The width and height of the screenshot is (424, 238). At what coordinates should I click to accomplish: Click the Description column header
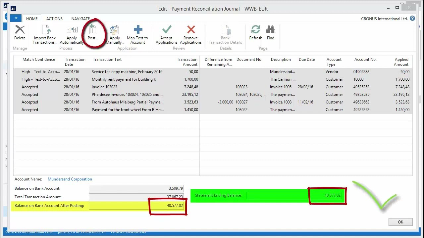click(281, 59)
